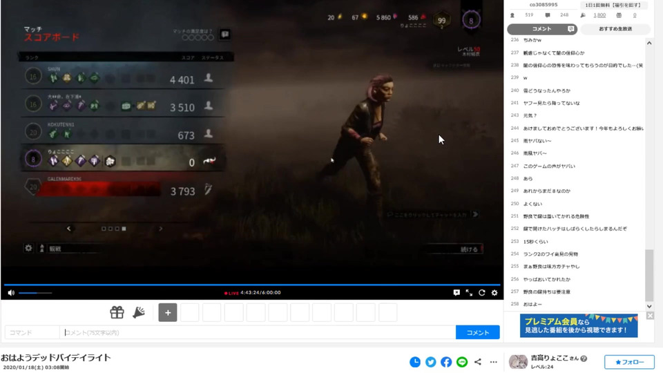
Task: Click help icon beside broadcaster name
Action: click(584, 358)
